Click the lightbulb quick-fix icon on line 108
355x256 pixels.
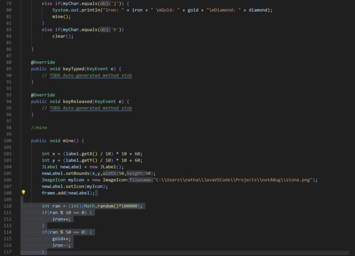23,193
